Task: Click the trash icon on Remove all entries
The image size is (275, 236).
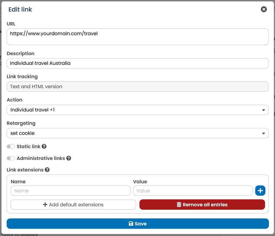Action: pyautogui.click(x=179, y=204)
